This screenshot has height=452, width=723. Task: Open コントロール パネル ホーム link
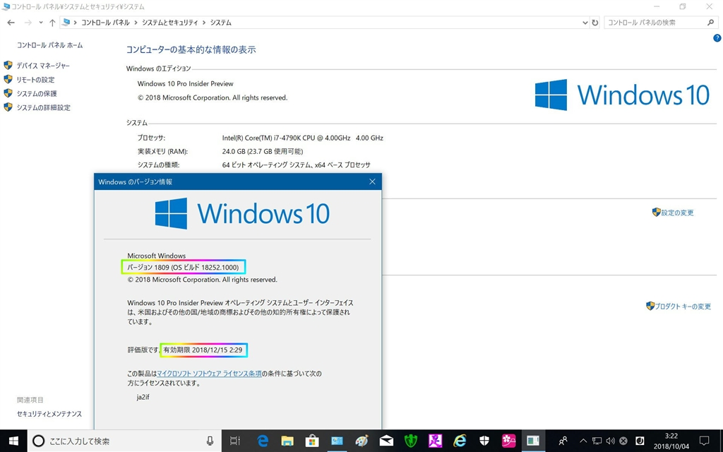pyautogui.click(x=50, y=45)
